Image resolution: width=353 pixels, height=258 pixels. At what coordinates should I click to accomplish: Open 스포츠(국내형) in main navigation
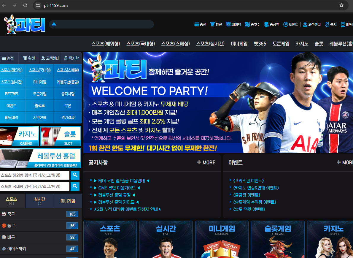pyautogui.click(x=141, y=44)
